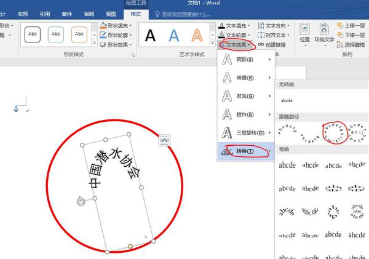The height and width of the screenshot is (259, 369).
Task: Select the orange WordArt style A
Action: (196, 36)
